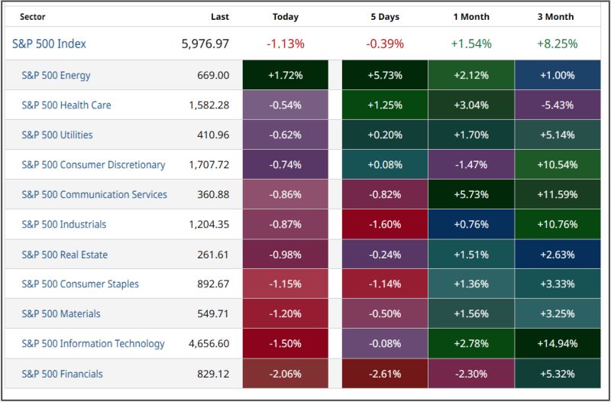Click the S&P 500 Materials link
Viewport: 611px width, 402px height.
(x=61, y=314)
